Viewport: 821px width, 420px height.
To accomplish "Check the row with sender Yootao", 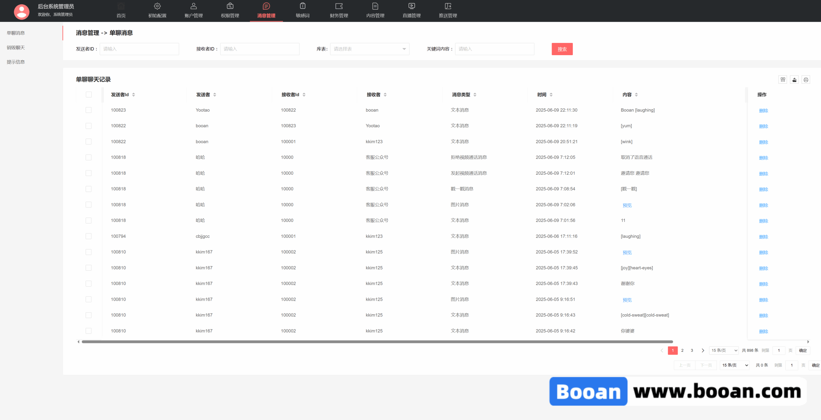I will pos(89,110).
